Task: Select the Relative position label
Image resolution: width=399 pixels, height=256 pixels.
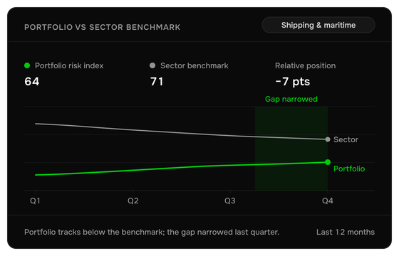Action: coord(305,65)
